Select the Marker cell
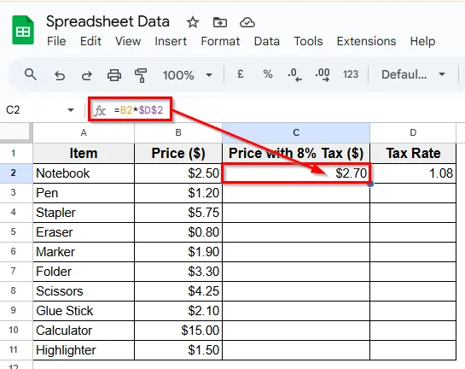This screenshot has width=465, height=369. click(x=84, y=252)
